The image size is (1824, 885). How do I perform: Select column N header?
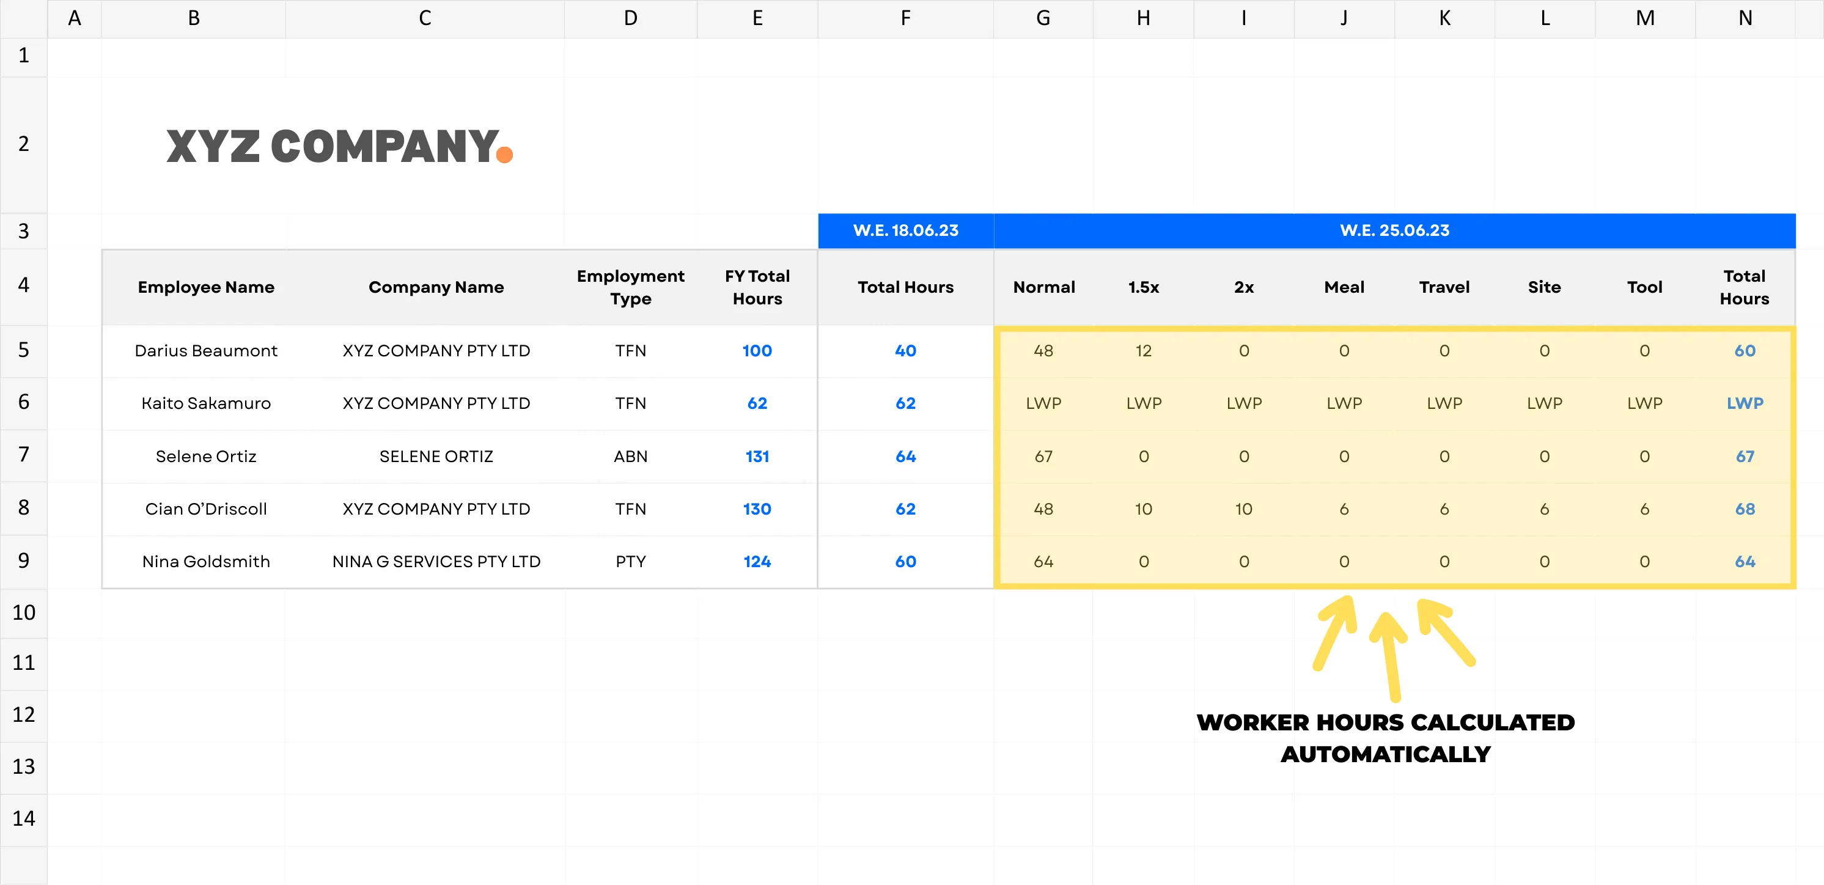tap(1745, 18)
